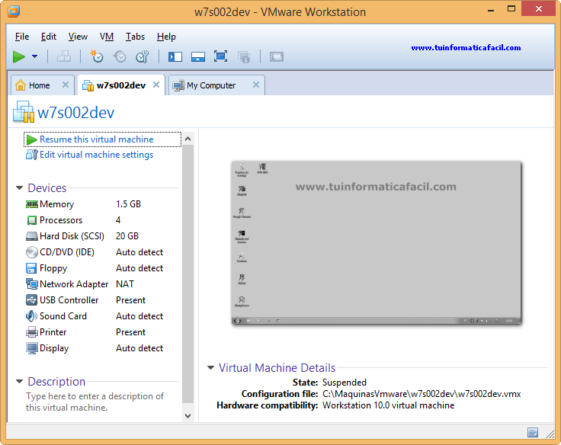Select the Floppy device icon
Viewport: 561px width, 445px height.
(31, 268)
